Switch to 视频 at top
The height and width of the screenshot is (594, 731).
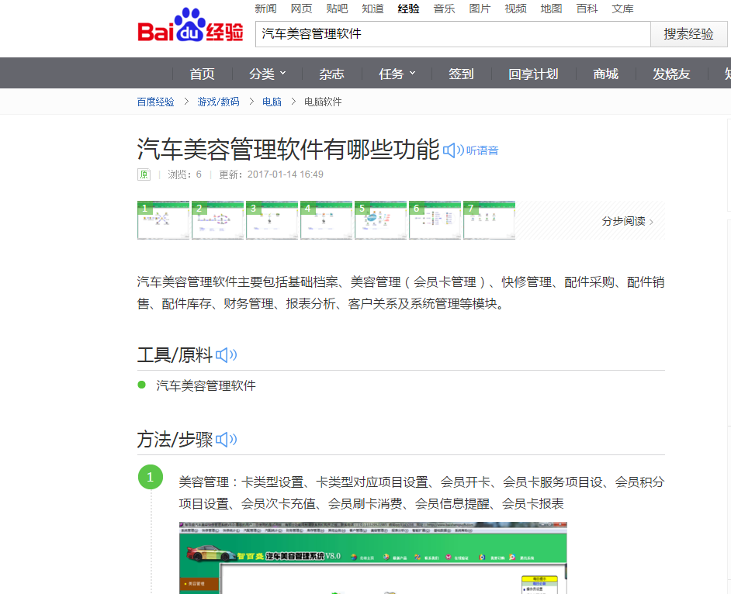click(x=515, y=9)
